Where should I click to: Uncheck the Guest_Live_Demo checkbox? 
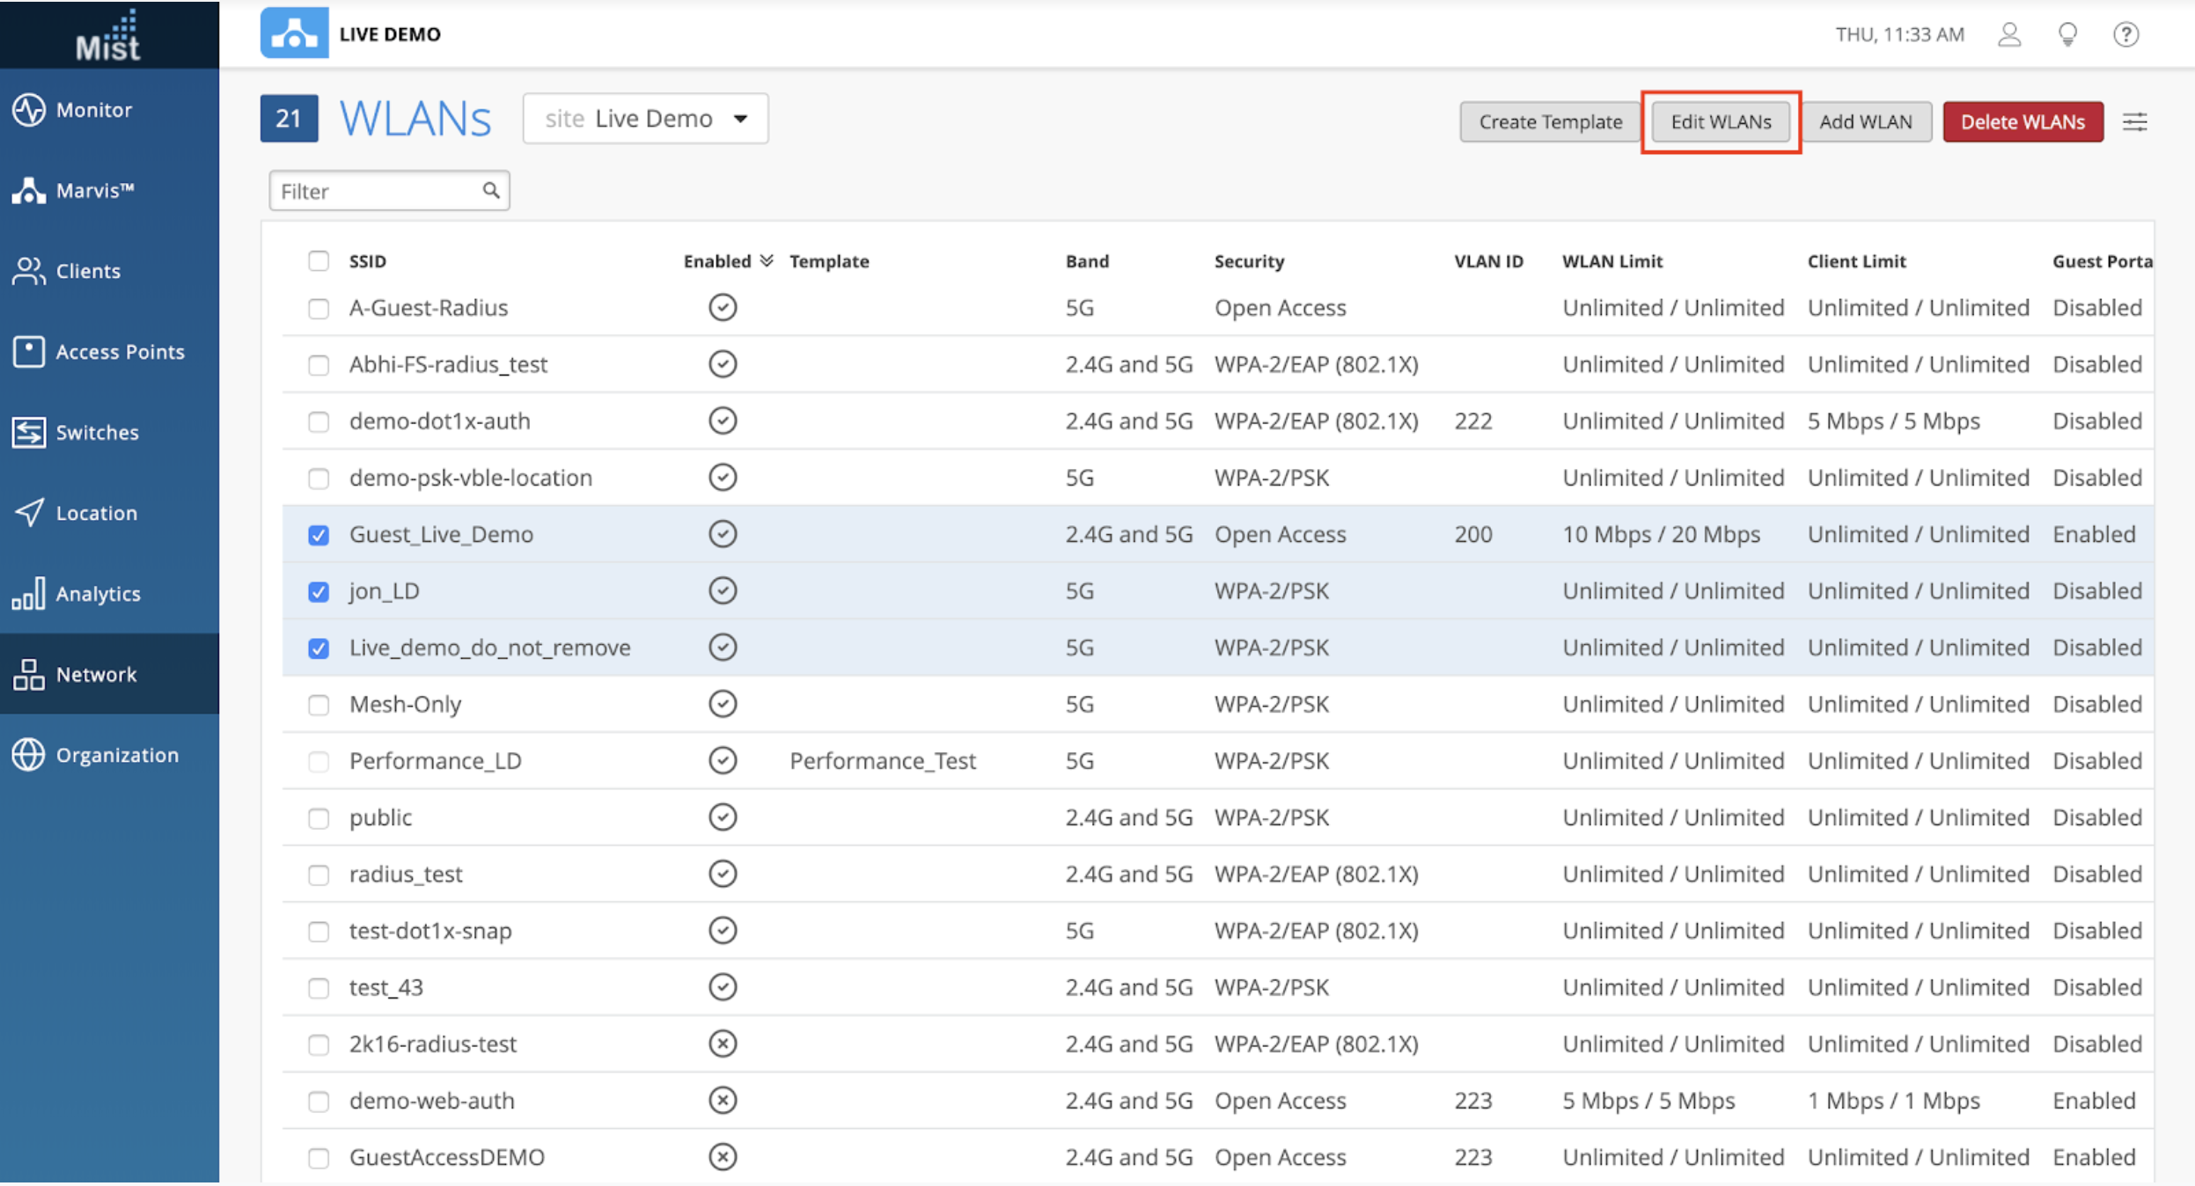[319, 535]
